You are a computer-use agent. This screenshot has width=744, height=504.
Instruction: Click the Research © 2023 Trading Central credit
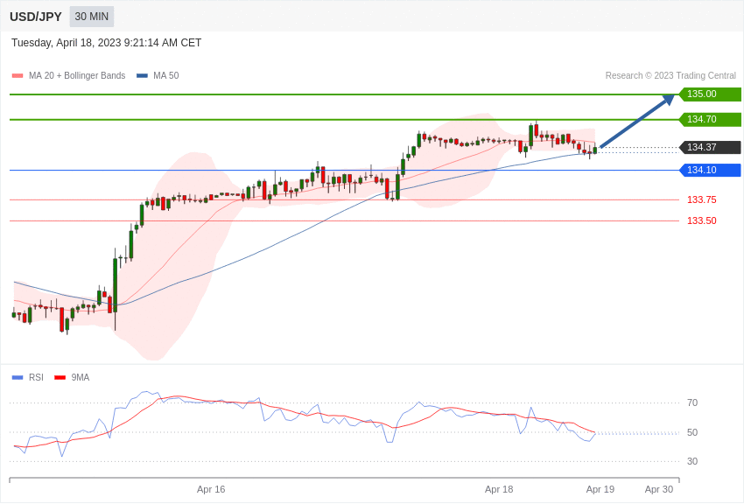tap(670, 76)
